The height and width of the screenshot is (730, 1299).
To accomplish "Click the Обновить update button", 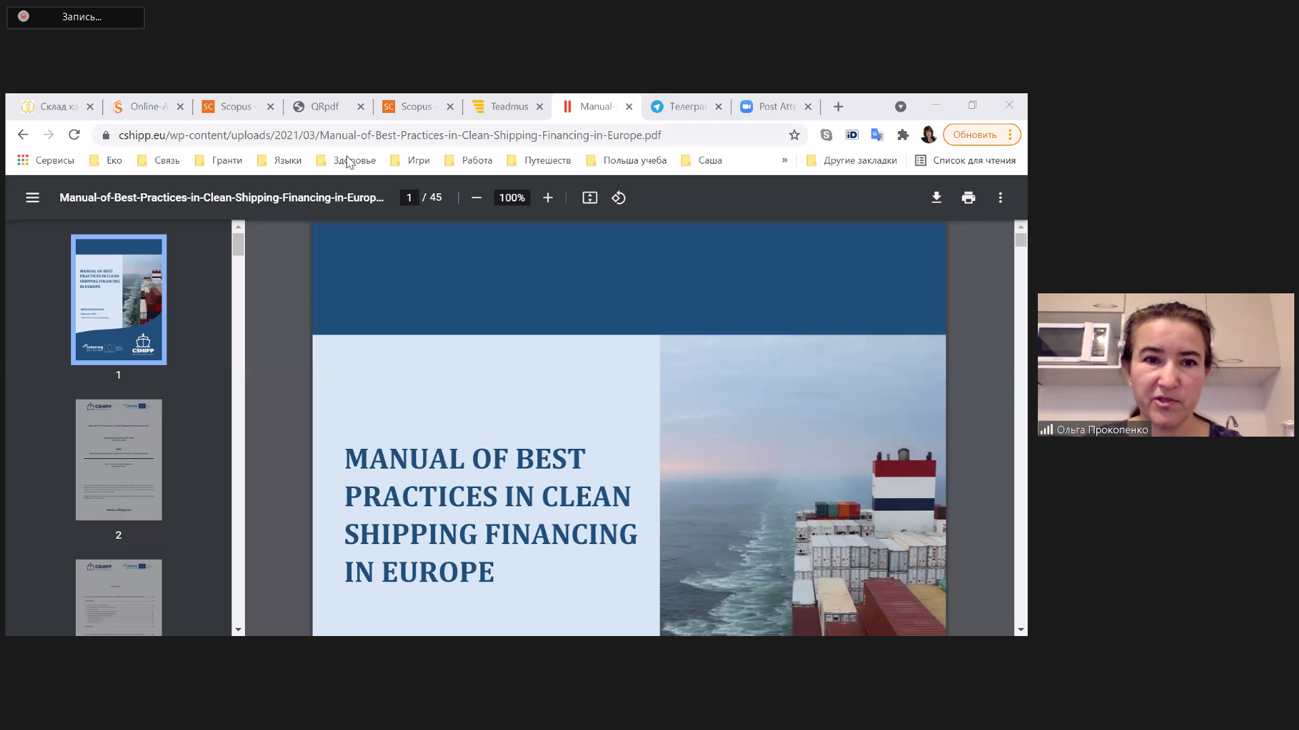I will tap(974, 135).
